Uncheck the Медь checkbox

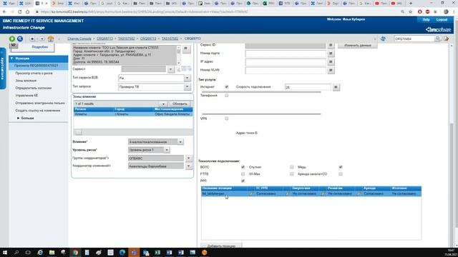click(x=341, y=167)
